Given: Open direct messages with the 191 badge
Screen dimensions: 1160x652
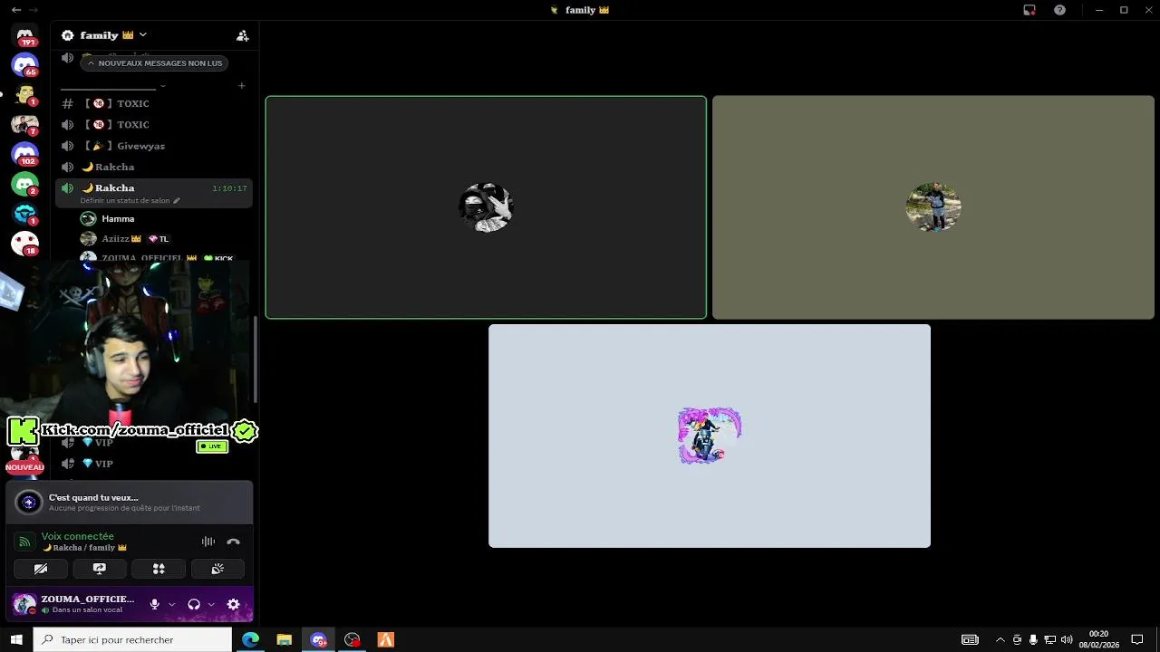Looking at the screenshot, I should pyautogui.click(x=25, y=36).
